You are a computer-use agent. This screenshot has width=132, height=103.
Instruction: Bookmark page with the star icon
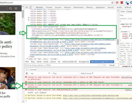[112, 3]
